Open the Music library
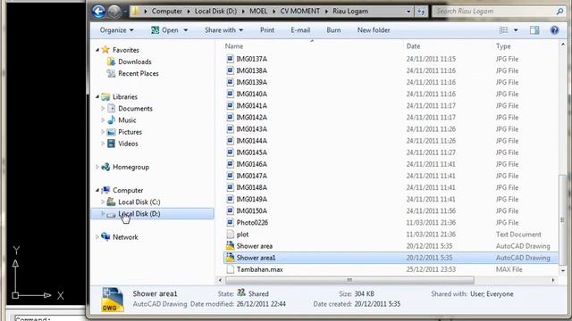 tap(127, 120)
